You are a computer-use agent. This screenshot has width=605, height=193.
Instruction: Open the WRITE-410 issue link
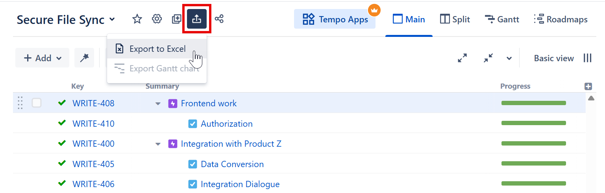click(93, 124)
